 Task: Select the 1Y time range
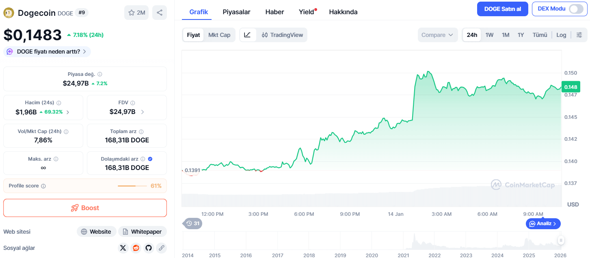coord(521,35)
